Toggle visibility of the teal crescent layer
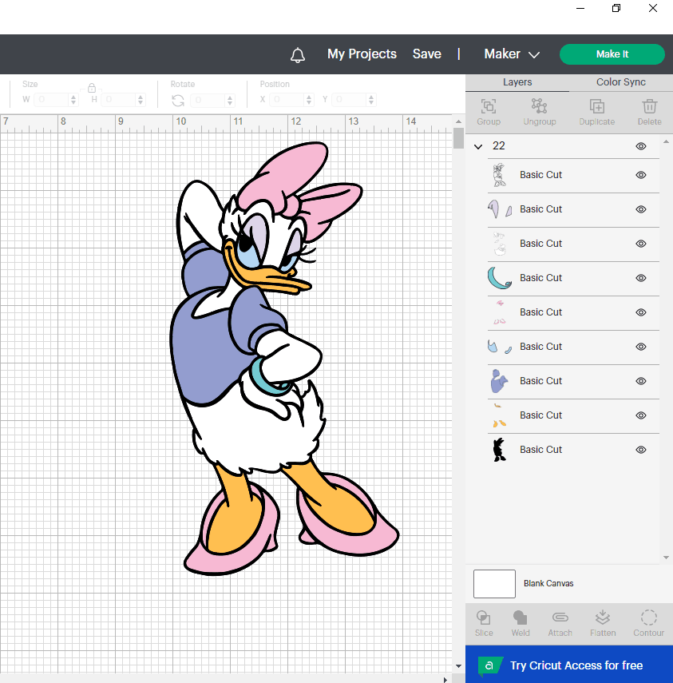673x683 pixels. coord(640,278)
